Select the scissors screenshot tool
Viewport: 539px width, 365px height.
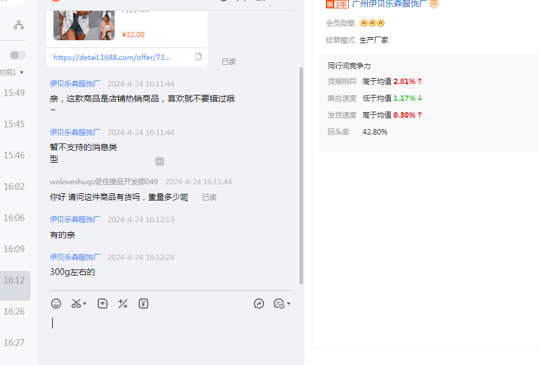coord(76,304)
